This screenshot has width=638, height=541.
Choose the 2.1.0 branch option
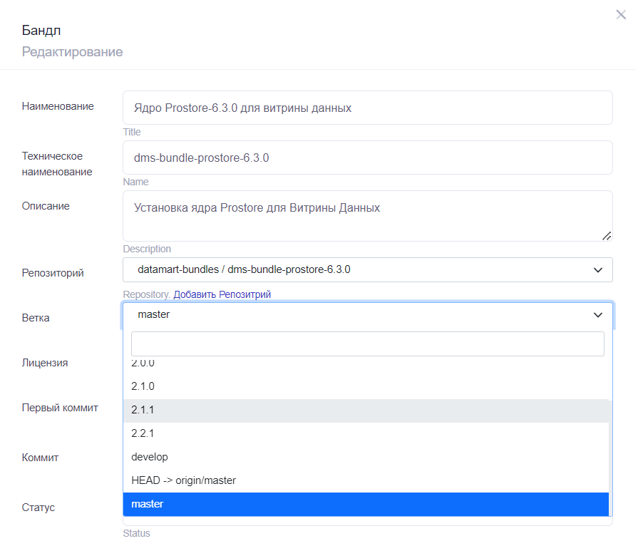pyautogui.click(x=143, y=386)
